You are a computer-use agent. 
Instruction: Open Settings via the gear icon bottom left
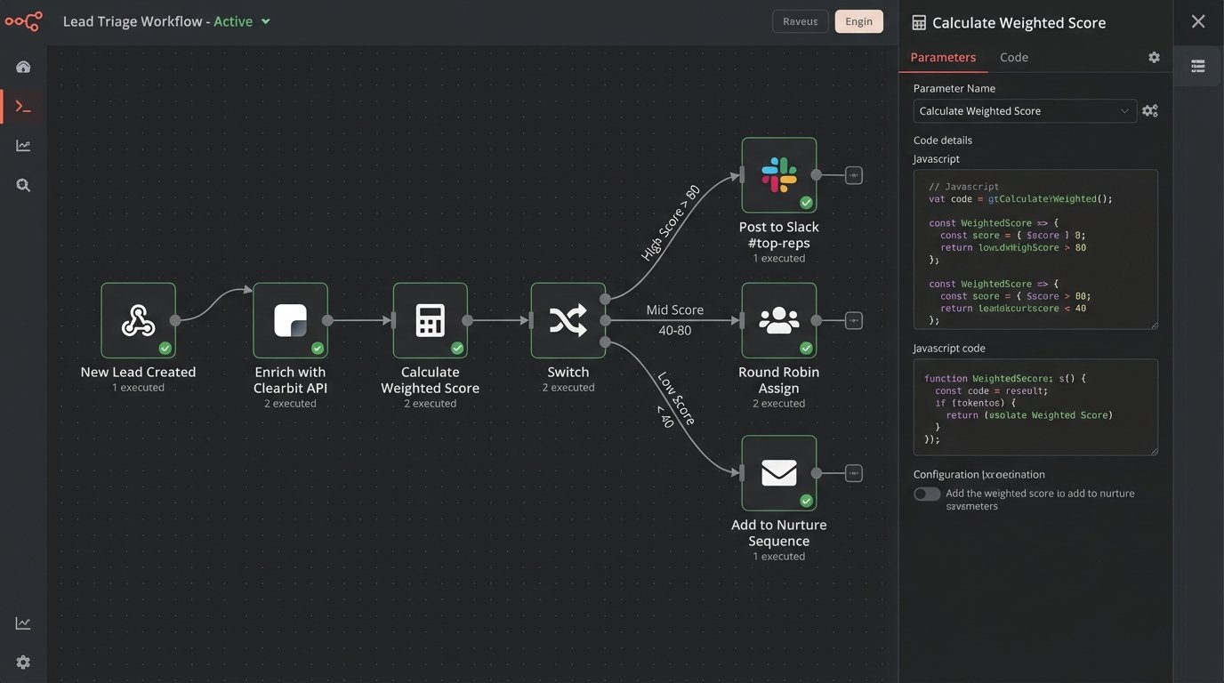(23, 661)
